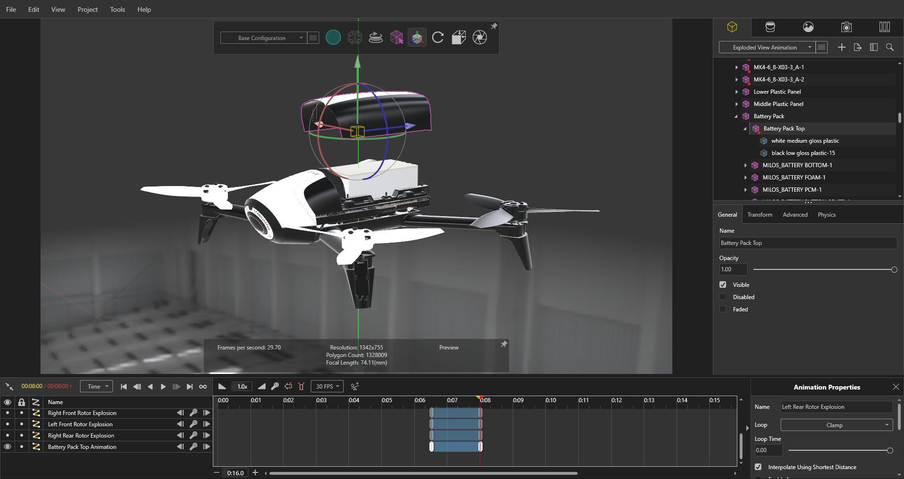Open the materials database tab icon
The image size is (904, 479).
point(770,27)
